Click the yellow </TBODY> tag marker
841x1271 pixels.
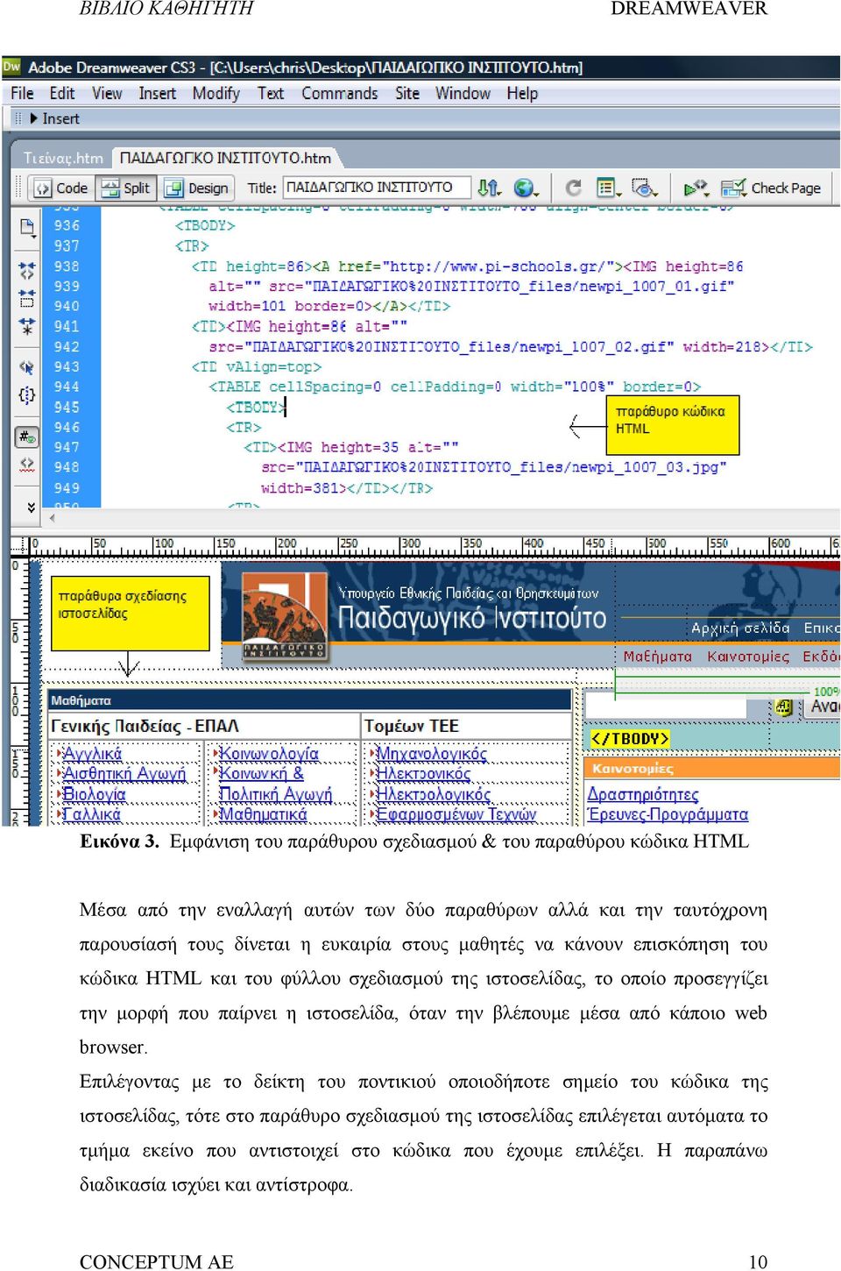point(629,739)
